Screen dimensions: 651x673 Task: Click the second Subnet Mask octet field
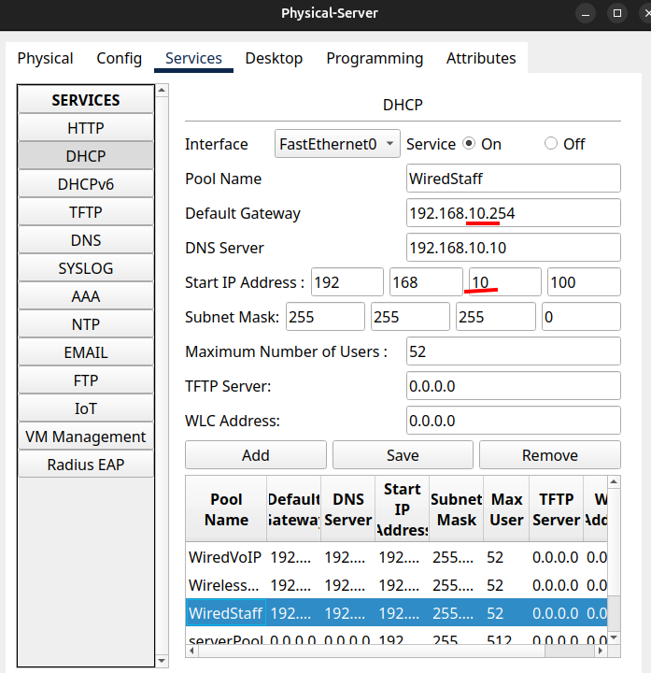pyautogui.click(x=410, y=317)
